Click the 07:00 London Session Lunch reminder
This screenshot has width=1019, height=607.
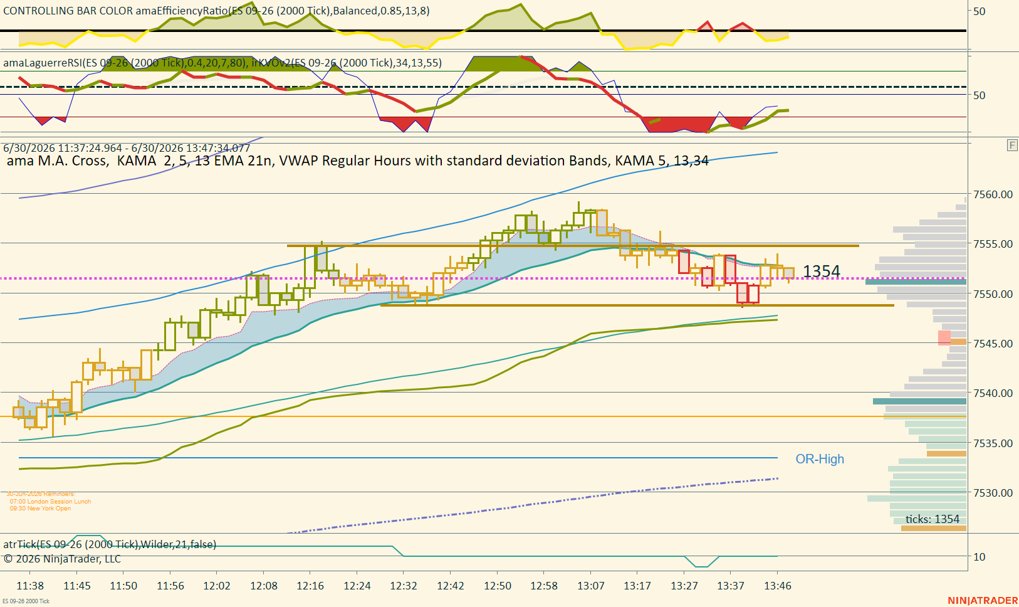(50, 502)
